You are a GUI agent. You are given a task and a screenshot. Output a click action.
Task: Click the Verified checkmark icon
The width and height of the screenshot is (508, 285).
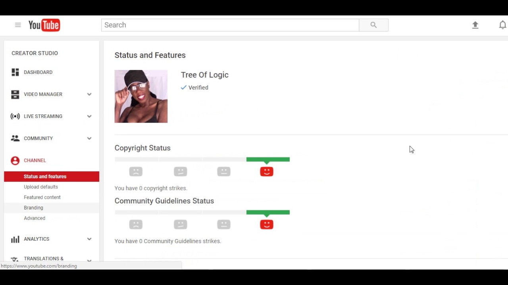(183, 87)
